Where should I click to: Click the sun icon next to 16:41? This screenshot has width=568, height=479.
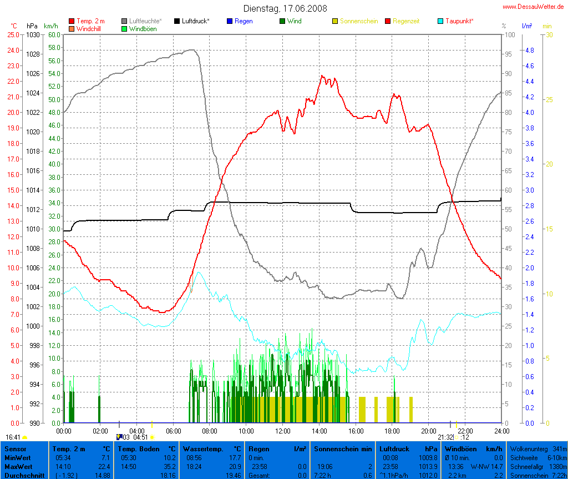coord(25,437)
